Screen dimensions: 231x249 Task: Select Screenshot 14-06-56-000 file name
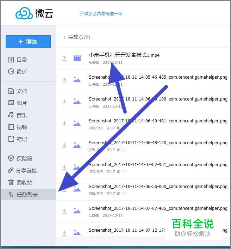pyautogui.click(x=158, y=187)
